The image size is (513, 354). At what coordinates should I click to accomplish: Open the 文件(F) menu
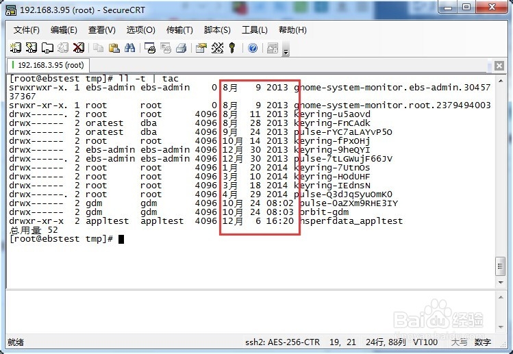point(27,30)
